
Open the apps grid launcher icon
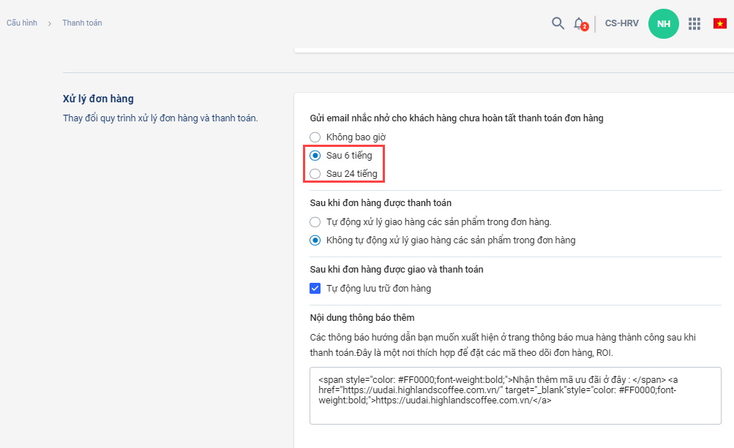point(694,23)
